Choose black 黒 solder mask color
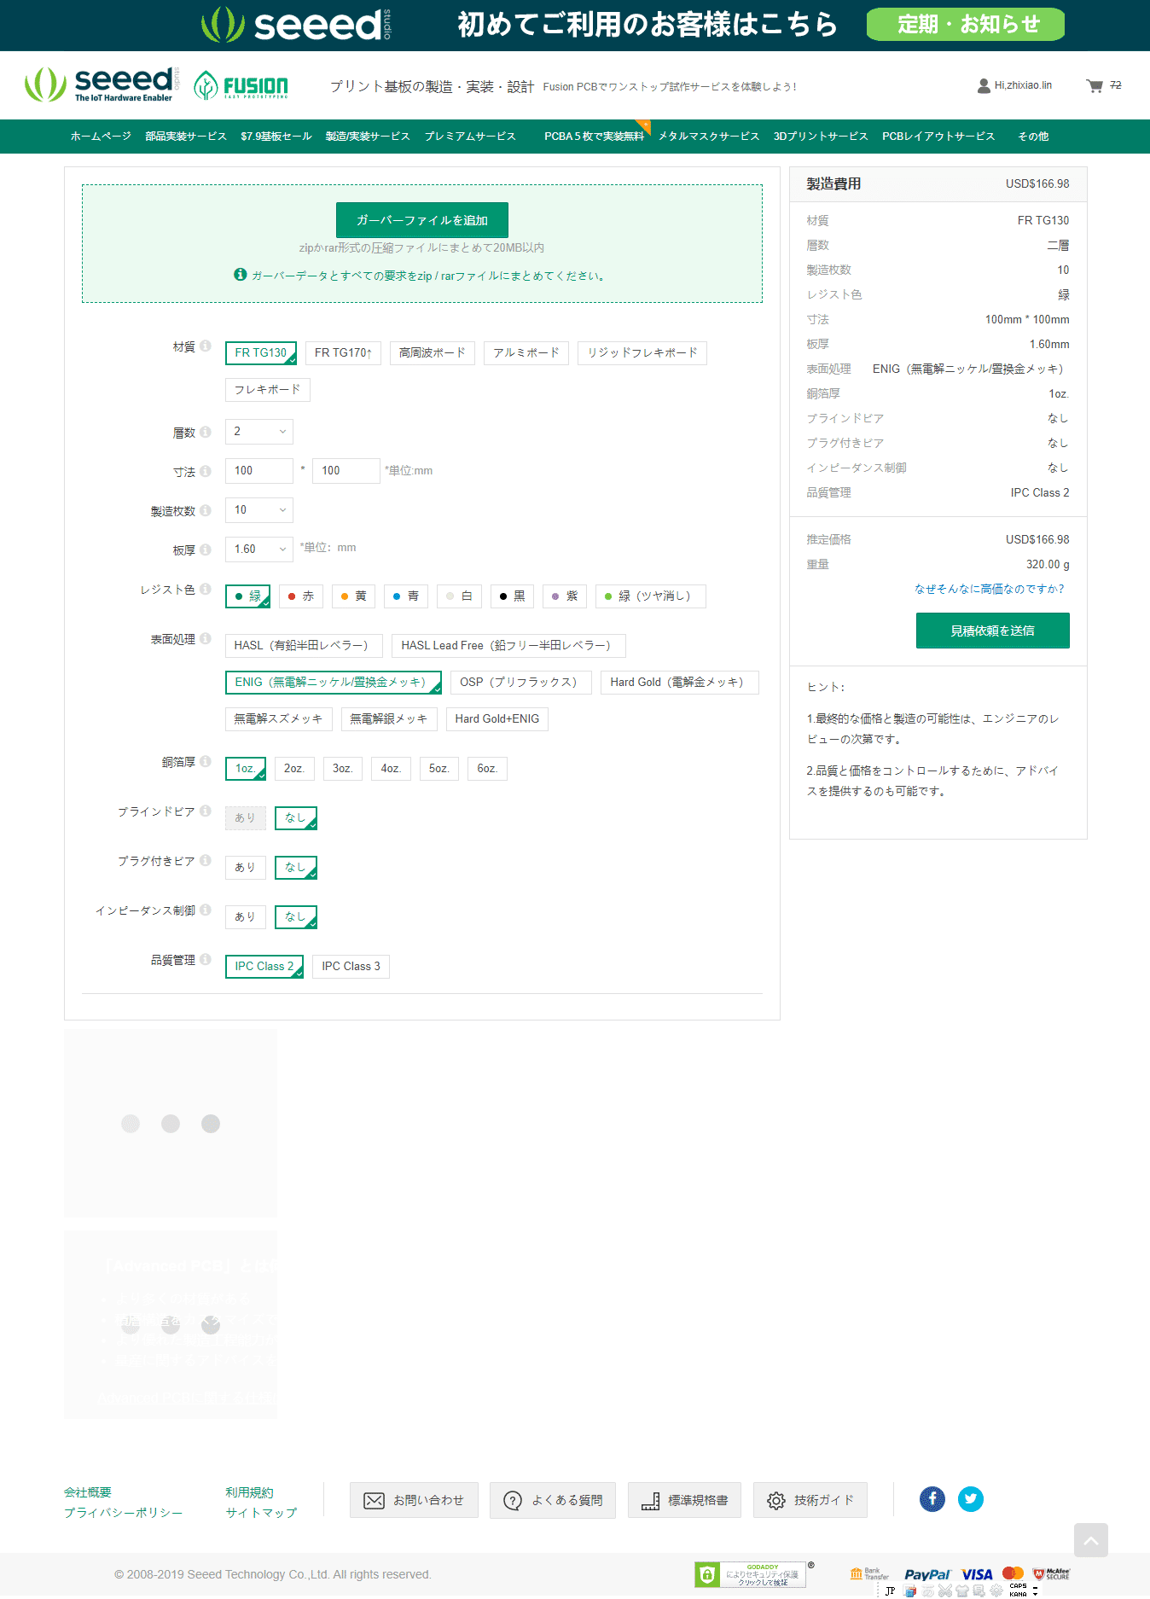This screenshot has height=1599, width=1150. [x=513, y=596]
